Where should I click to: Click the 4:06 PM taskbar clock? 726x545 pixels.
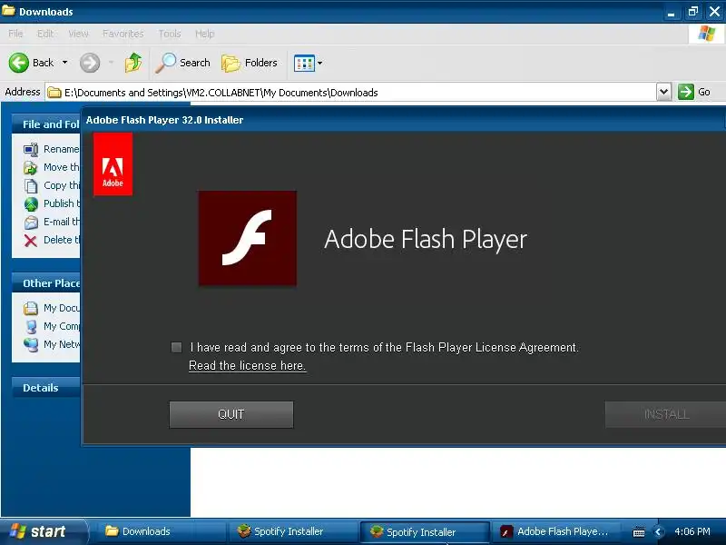pos(692,531)
